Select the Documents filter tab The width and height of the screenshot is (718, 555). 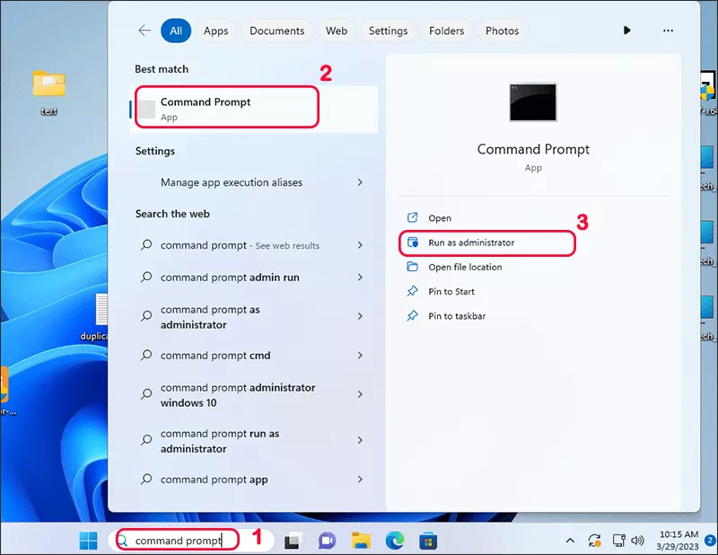tap(276, 31)
